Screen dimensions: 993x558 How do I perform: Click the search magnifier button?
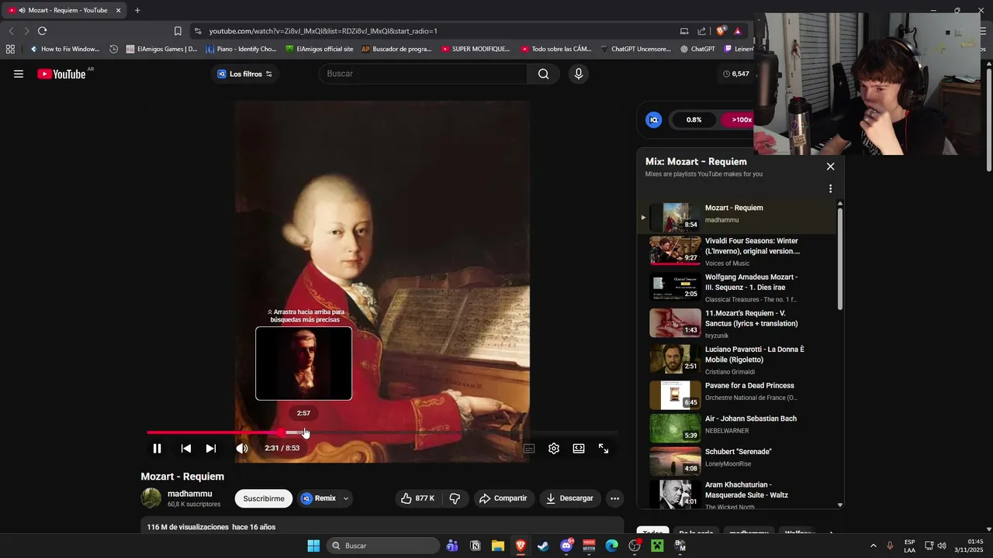pos(543,74)
